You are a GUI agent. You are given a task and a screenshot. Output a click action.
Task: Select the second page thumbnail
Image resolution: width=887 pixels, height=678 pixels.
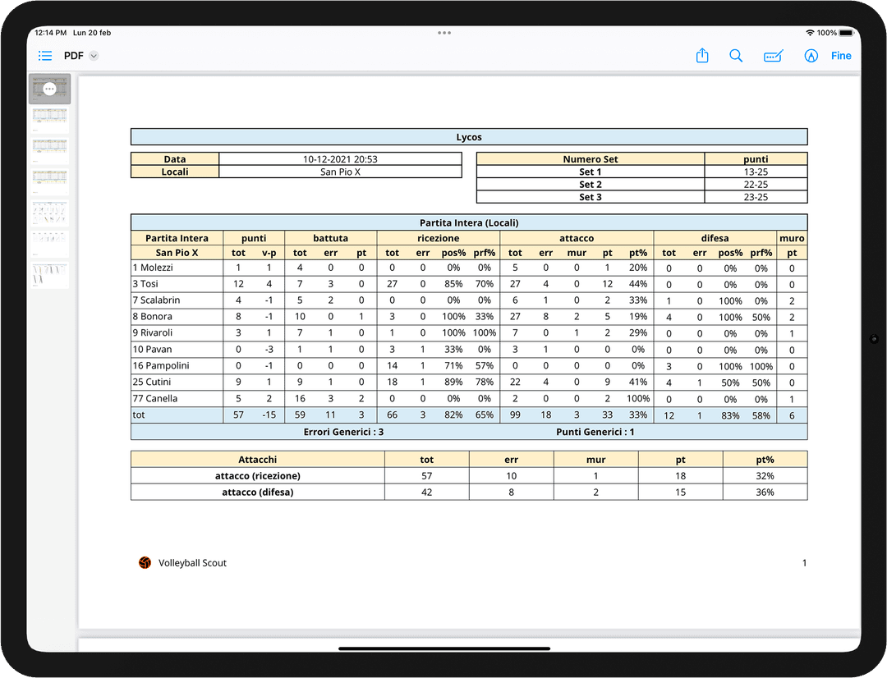50,119
